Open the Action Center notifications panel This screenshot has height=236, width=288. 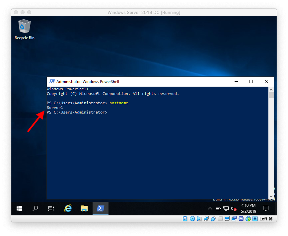click(x=265, y=208)
